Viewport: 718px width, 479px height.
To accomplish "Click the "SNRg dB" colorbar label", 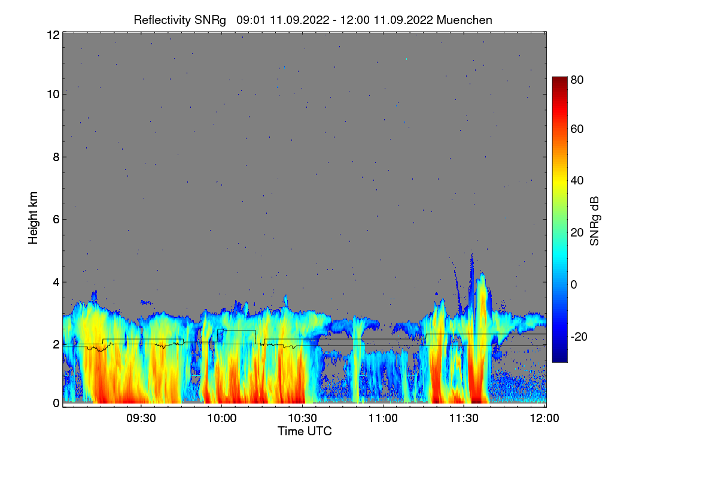I will coord(594,221).
